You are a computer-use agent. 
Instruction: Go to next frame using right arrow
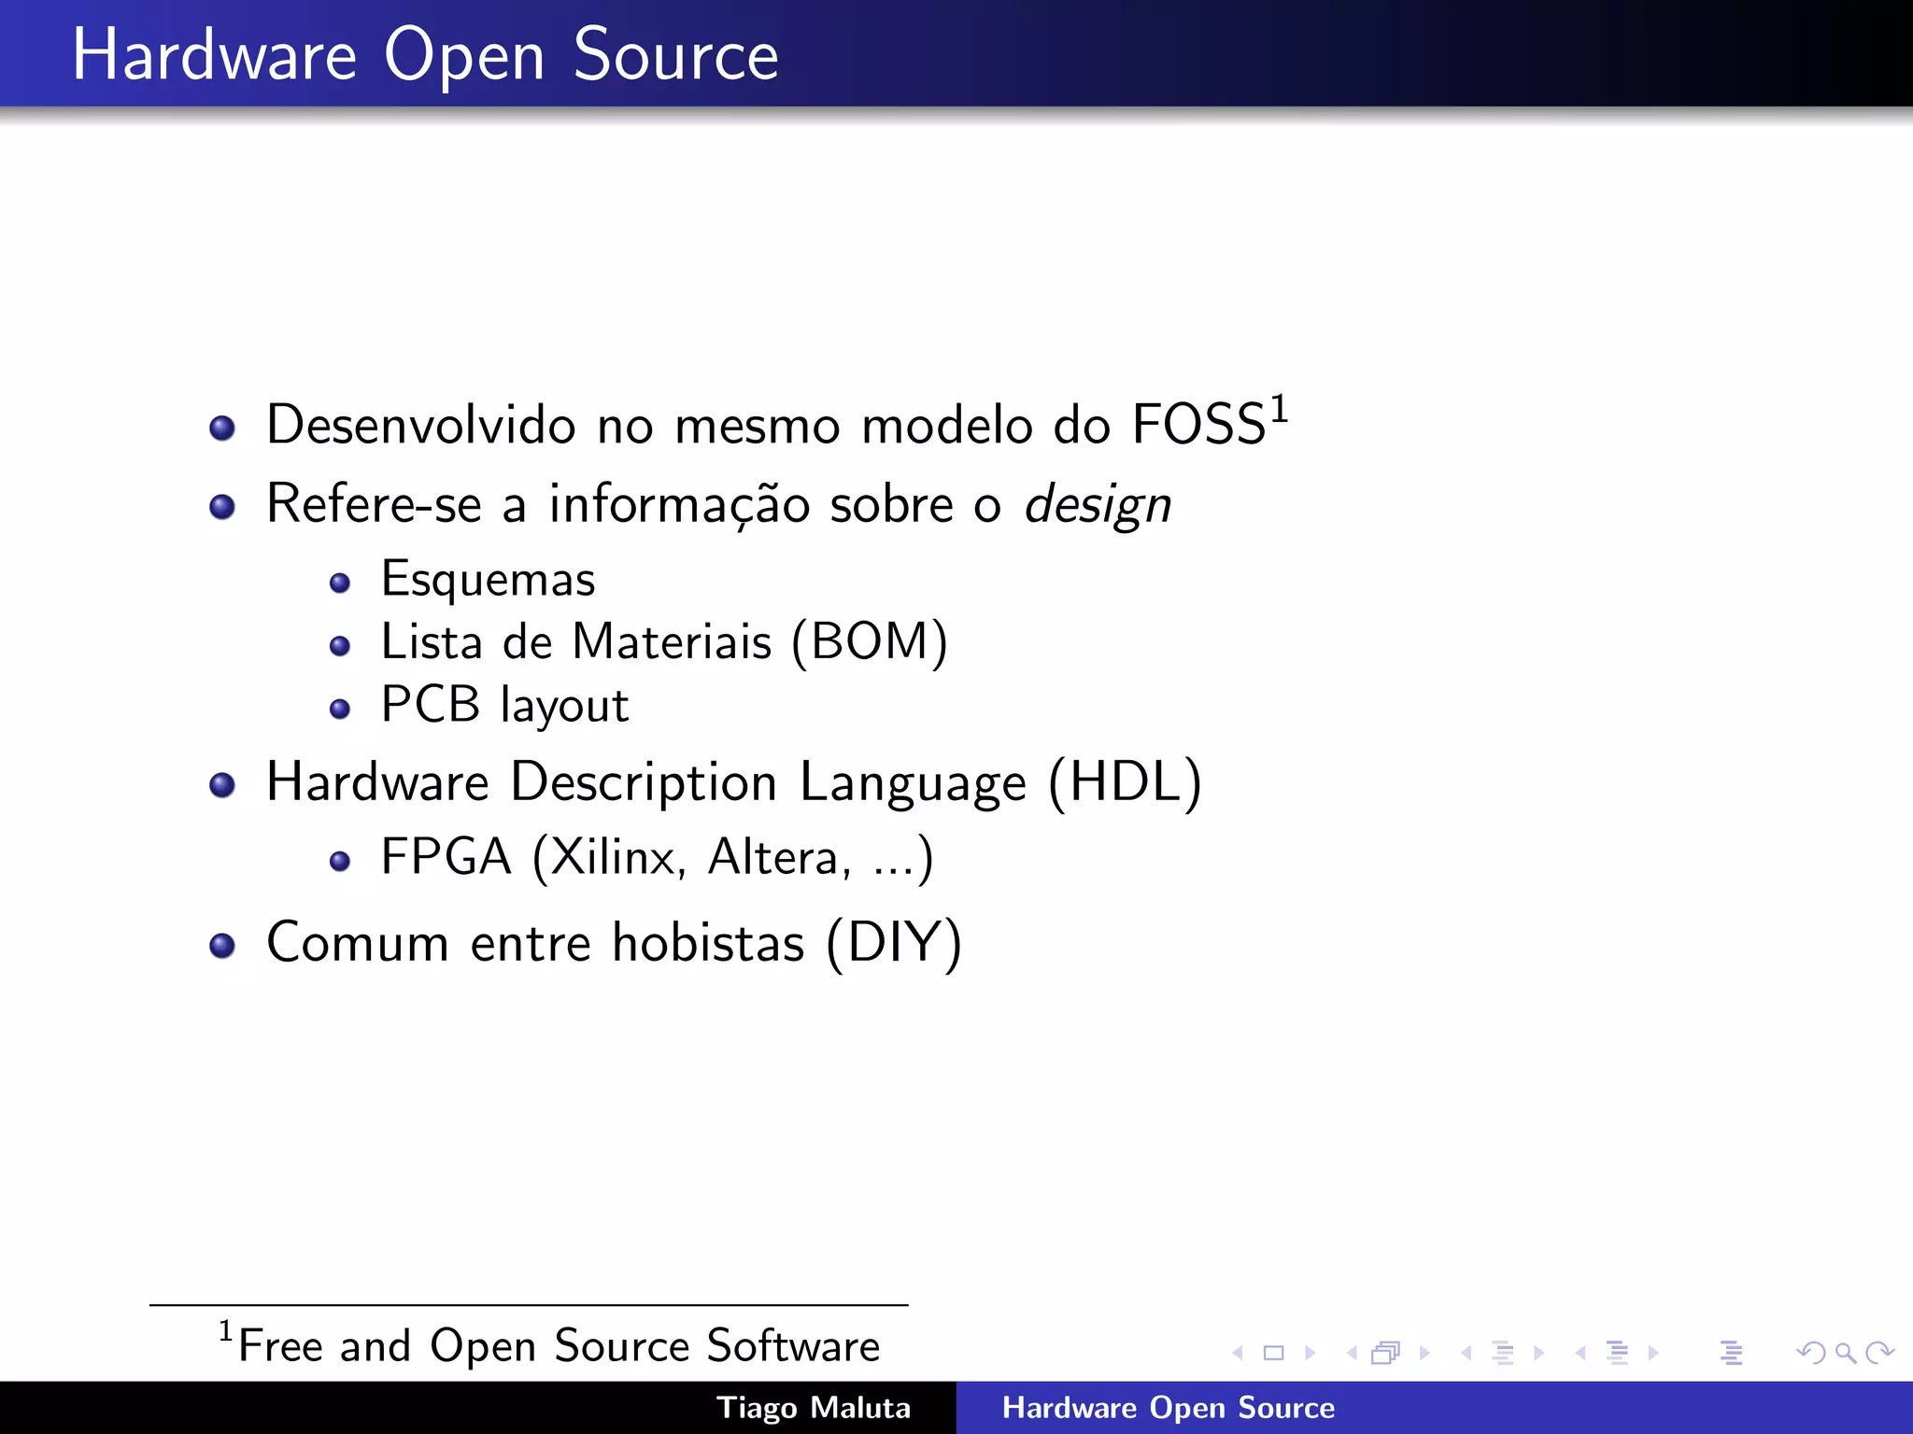click(1424, 1353)
